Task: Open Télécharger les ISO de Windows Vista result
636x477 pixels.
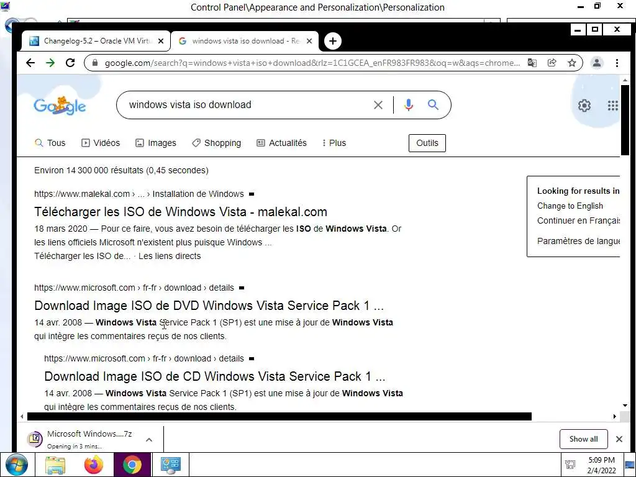Action: [x=181, y=212]
